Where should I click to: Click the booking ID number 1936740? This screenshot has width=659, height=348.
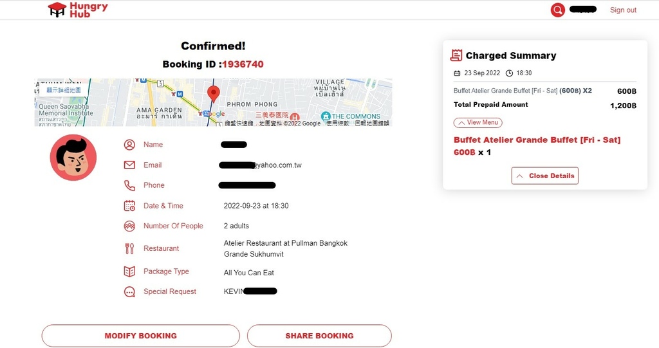pyautogui.click(x=243, y=64)
